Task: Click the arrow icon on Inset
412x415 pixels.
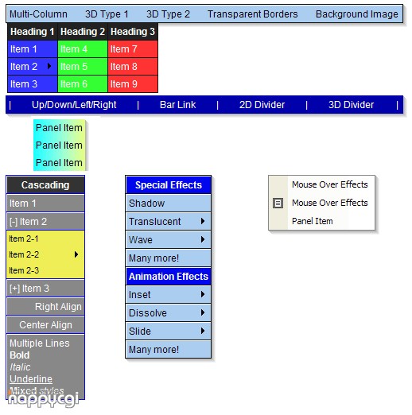Action: 203,294
